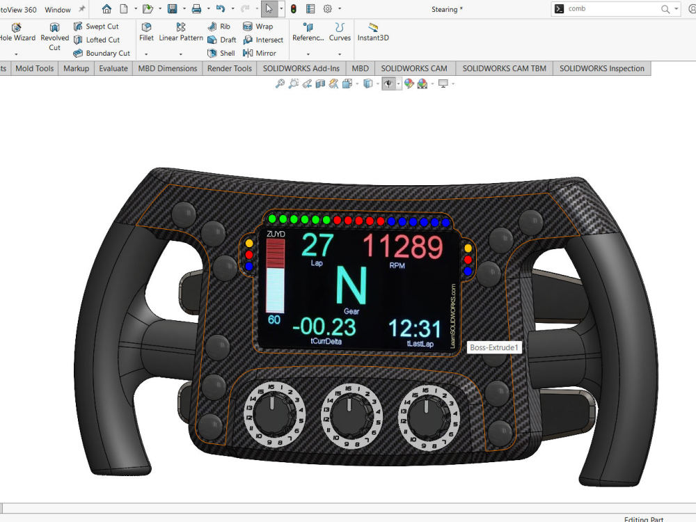Toggle Hide/Show Items eye icon
696x522 pixels.
(388, 84)
